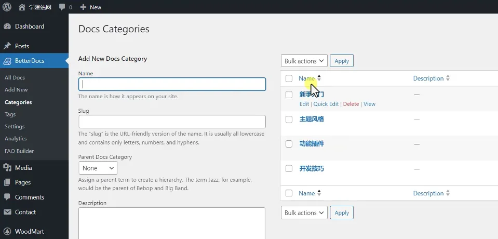Click the site home icon
498x239 pixels.
22,7
